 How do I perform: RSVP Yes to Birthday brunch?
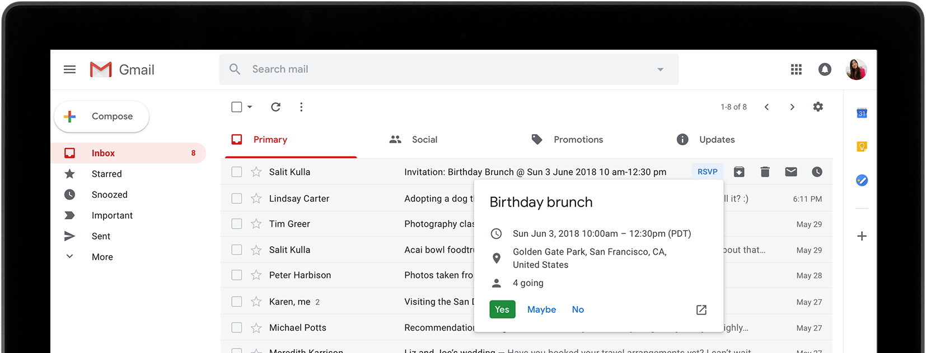(x=502, y=309)
